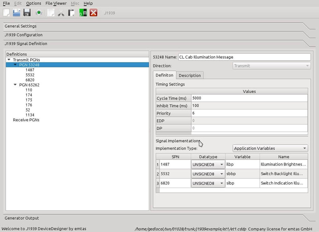Click the red X toolbar icon
The width and height of the screenshot is (319, 232).
[94, 13]
